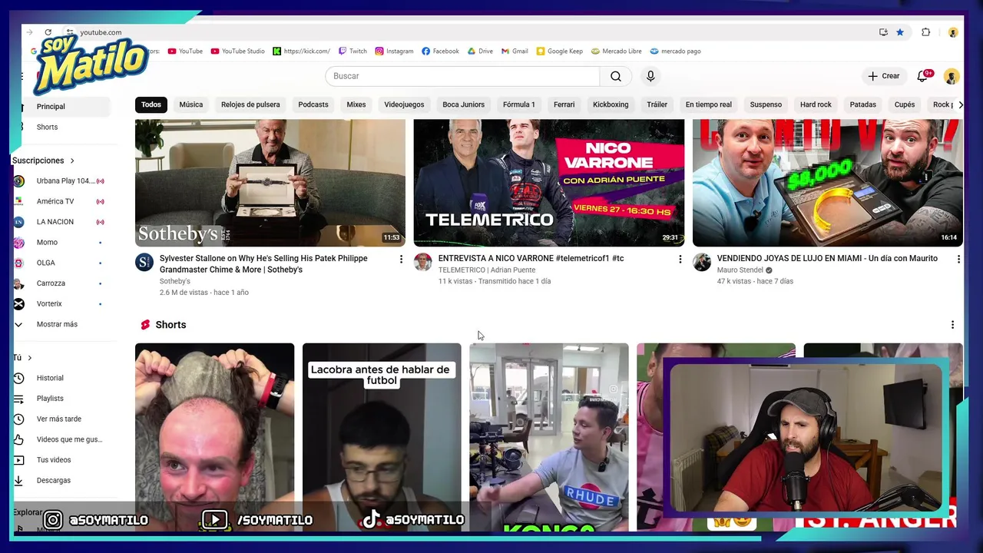
Task: Open Drive bookmark
Action: click(480, 51)
